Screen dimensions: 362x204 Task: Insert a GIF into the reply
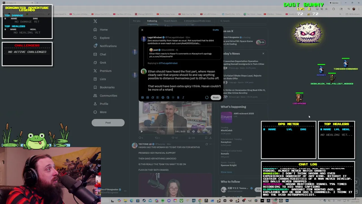click(148, 97)
